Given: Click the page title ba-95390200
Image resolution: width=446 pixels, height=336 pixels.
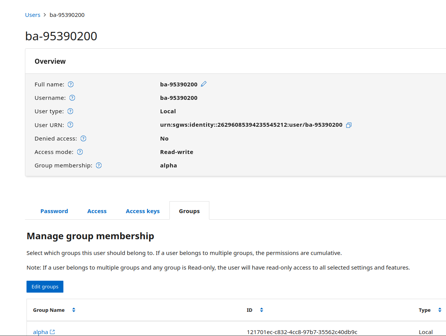Looking at the screenshot, I should click(61, 36).
